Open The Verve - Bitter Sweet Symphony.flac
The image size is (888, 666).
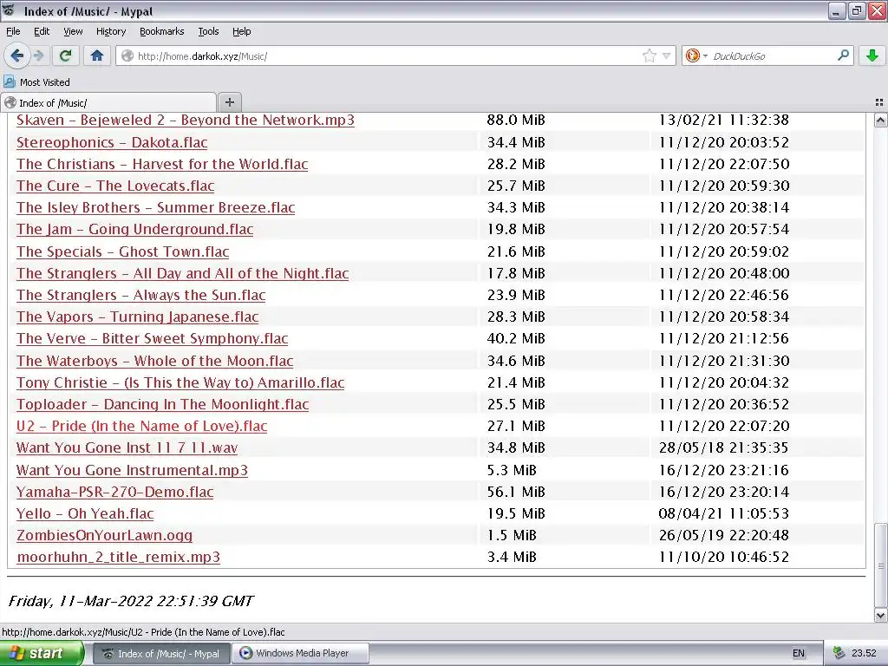pyautogui.click(x=153, y=339)
